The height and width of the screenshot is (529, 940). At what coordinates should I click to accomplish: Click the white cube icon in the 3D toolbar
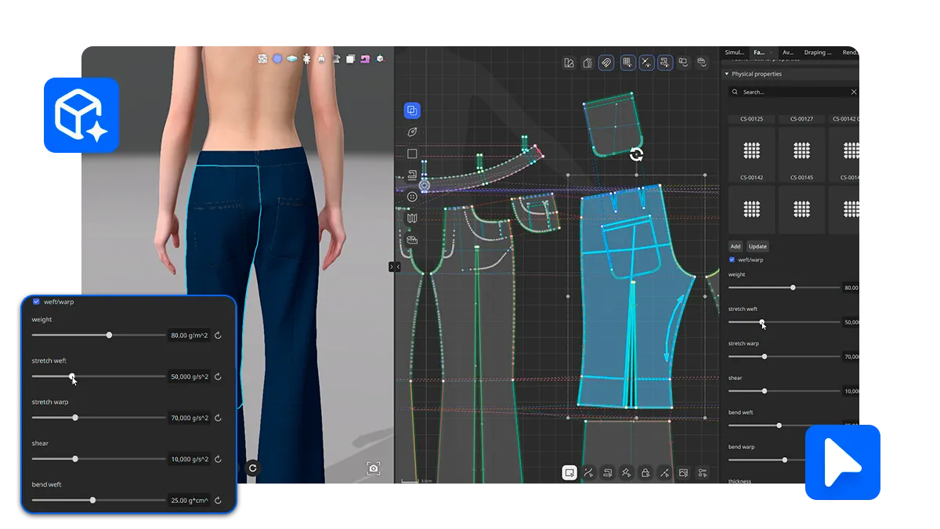point(350,58)
